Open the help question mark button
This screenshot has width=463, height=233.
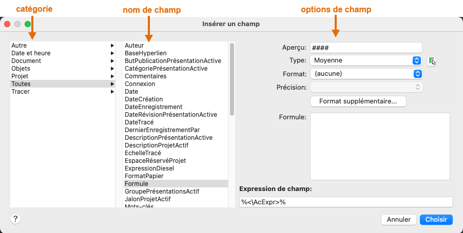[x=15, y=219]
